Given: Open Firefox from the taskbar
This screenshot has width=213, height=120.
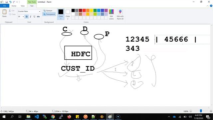Looking at the screenshot, I should pos(69,117).
